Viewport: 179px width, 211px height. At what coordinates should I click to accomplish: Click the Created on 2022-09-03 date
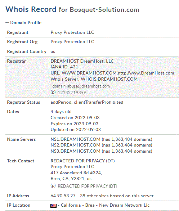tap(75, 118)
